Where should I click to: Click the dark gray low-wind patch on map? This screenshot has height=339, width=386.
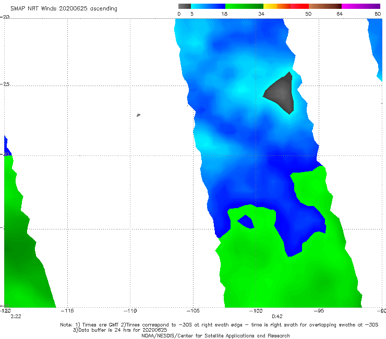282,93
